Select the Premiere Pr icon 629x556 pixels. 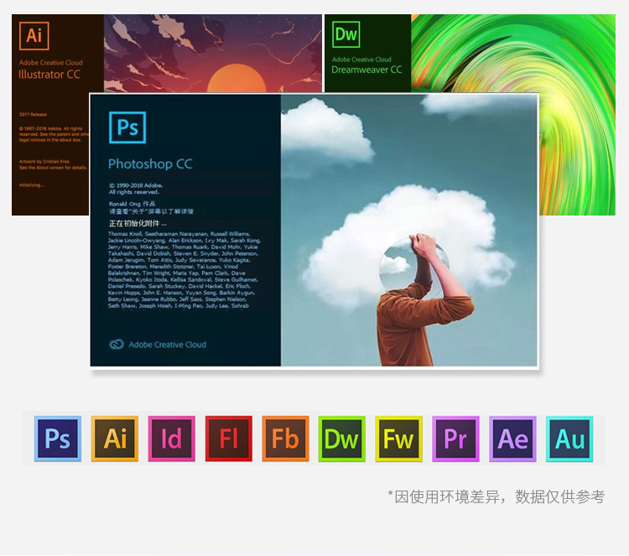(455, 439)
